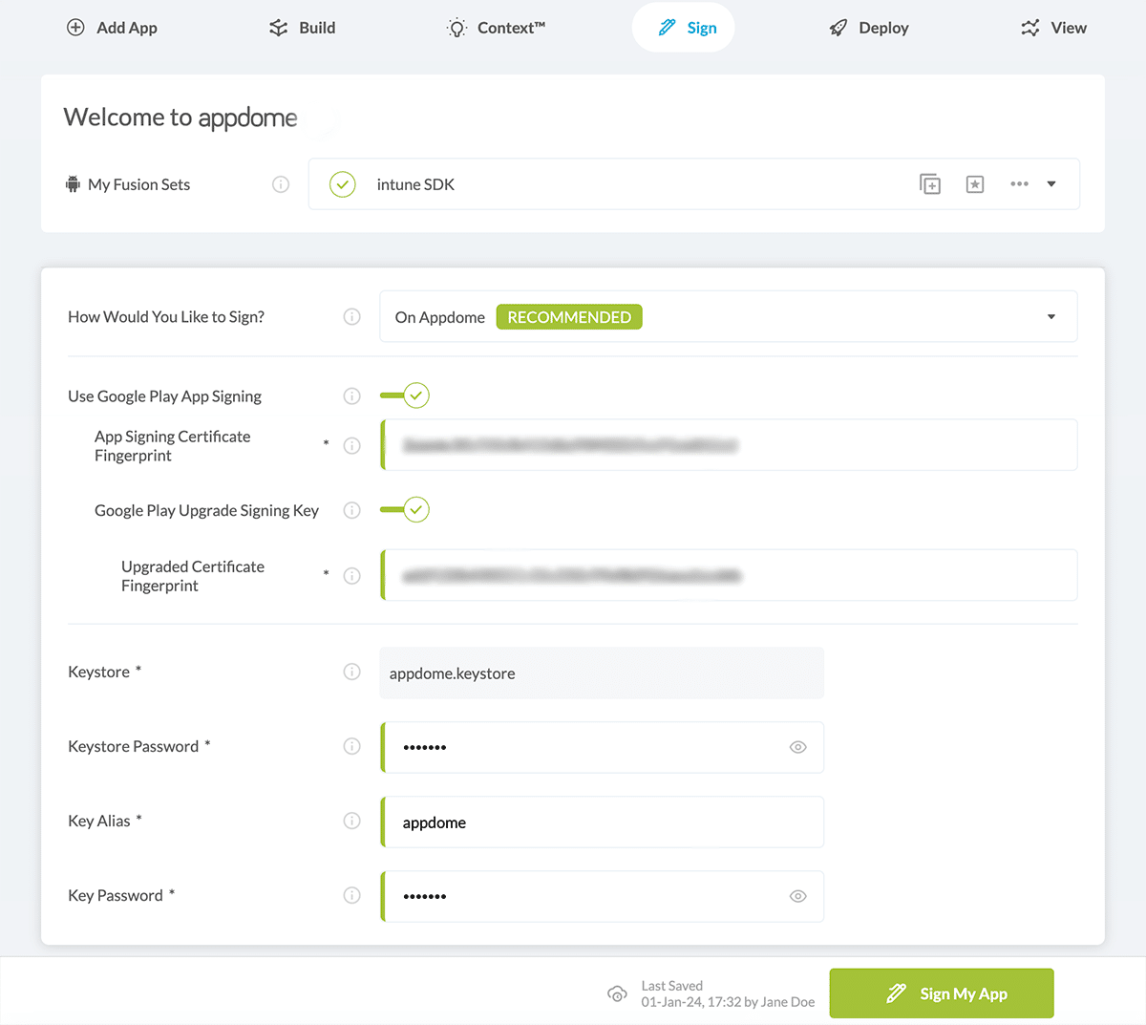
Task: Switch to the Build tab
Action: [302, 28]
